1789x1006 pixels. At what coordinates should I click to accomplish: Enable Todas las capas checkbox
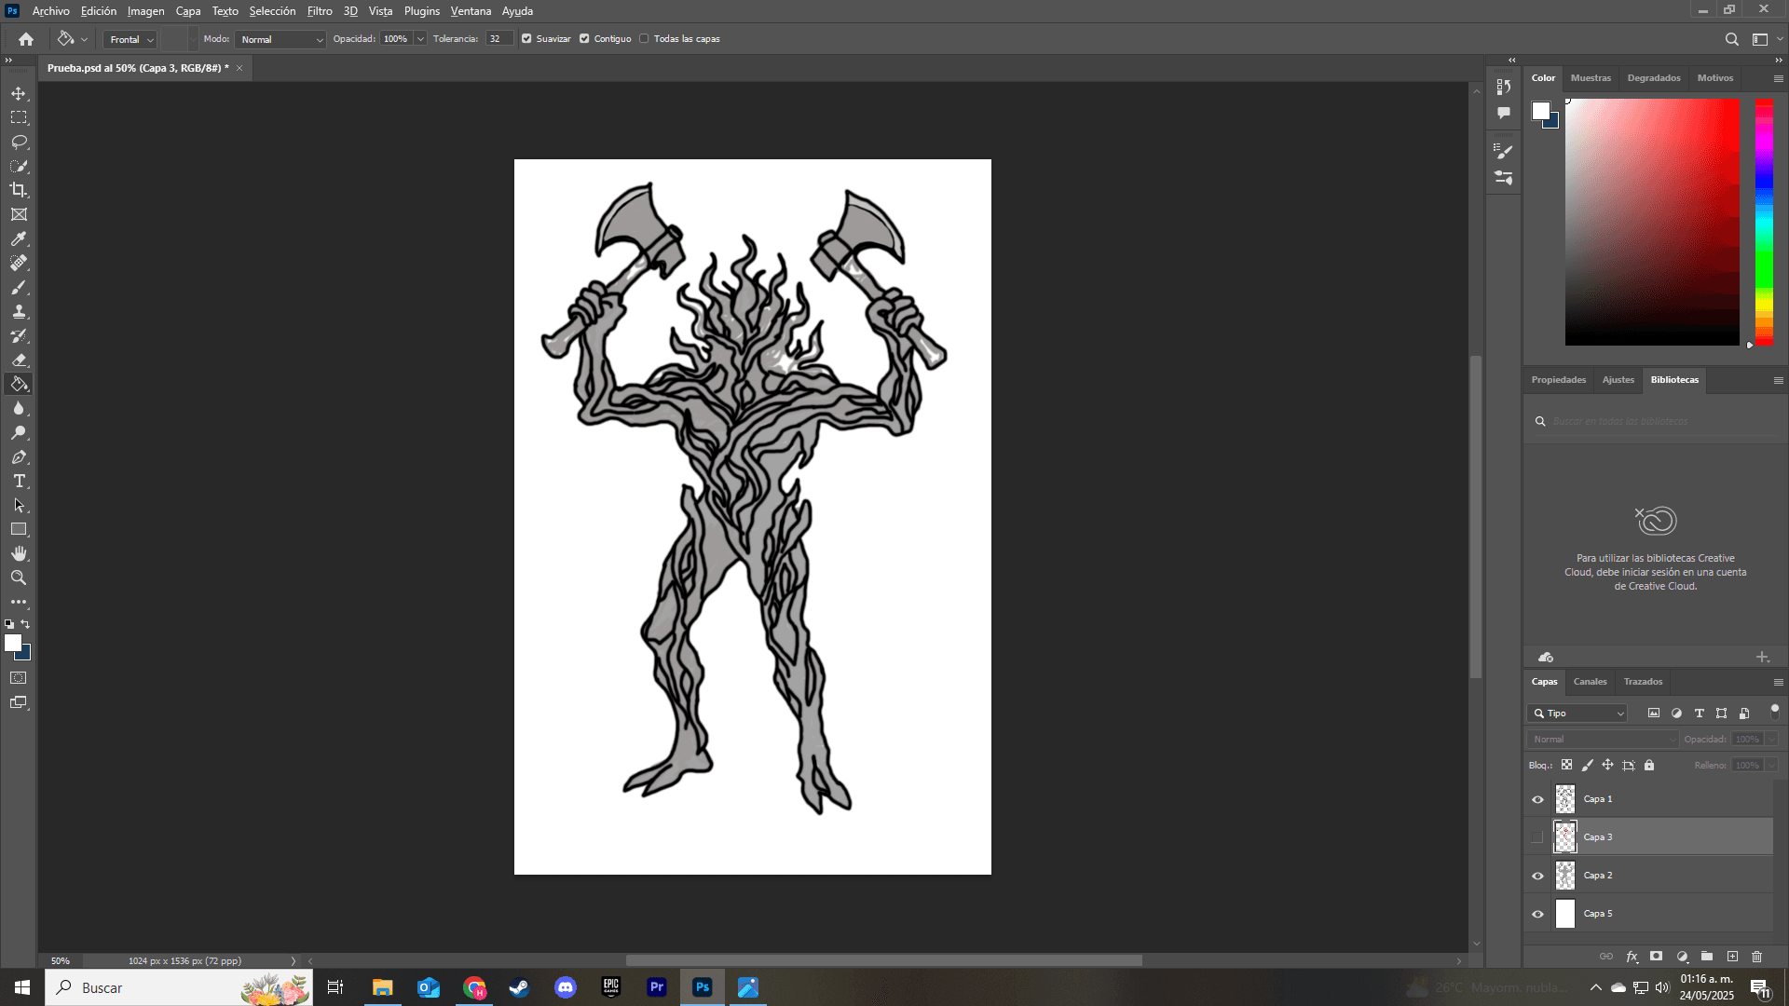(x=644, y=39)
